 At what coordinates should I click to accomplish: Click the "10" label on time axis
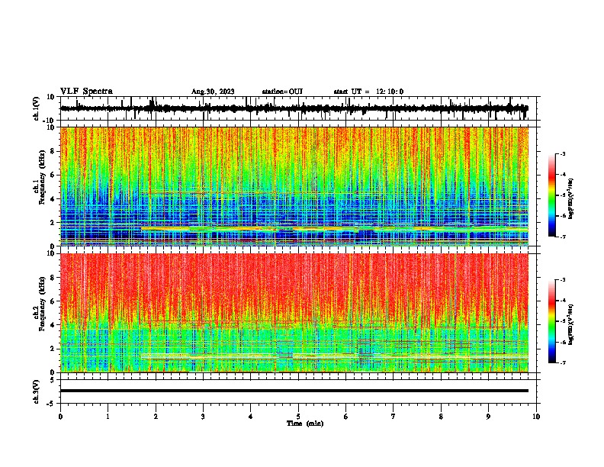[x=536, y=417]
